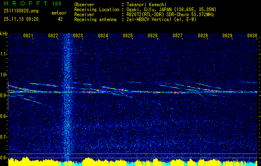Click the 0.6 frequency axis label

point(4,158)
